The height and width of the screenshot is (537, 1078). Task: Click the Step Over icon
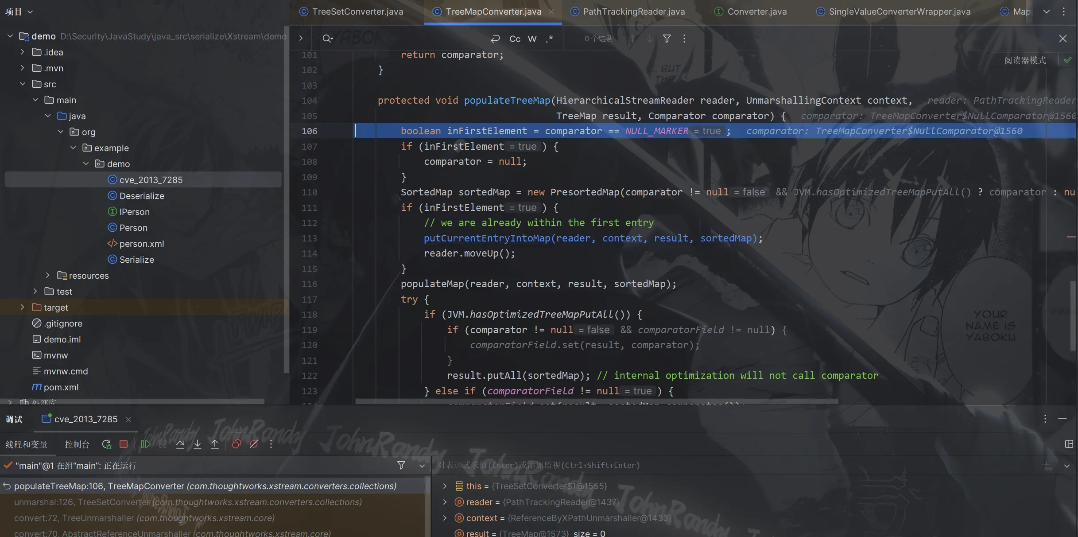tap(180, 444)
